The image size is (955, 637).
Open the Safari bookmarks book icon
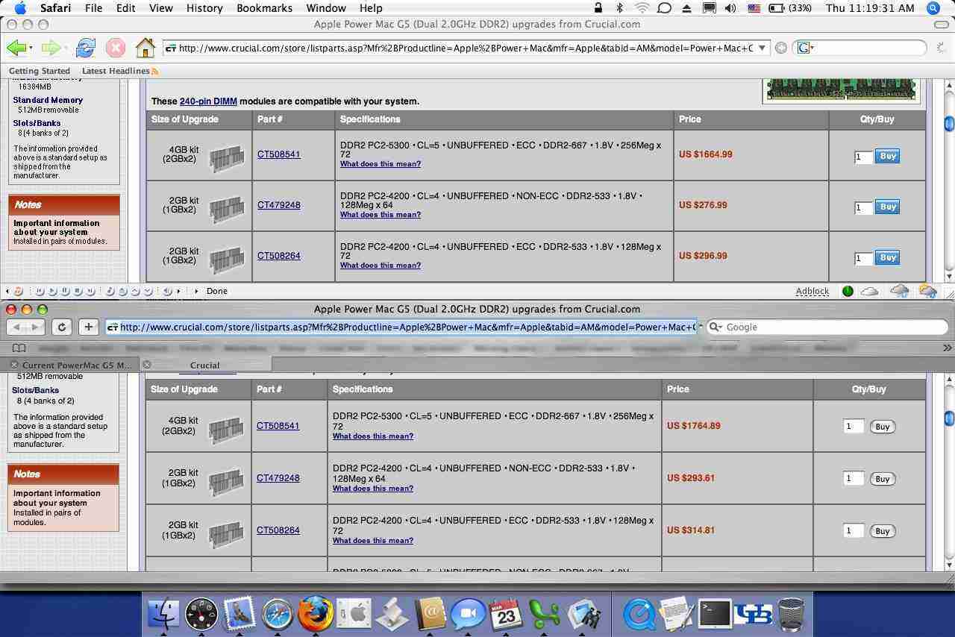[19, 348]
